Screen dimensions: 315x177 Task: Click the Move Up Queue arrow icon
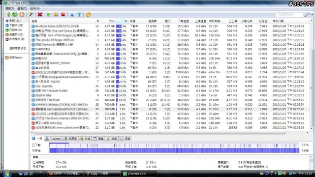[x=72, y=14]
